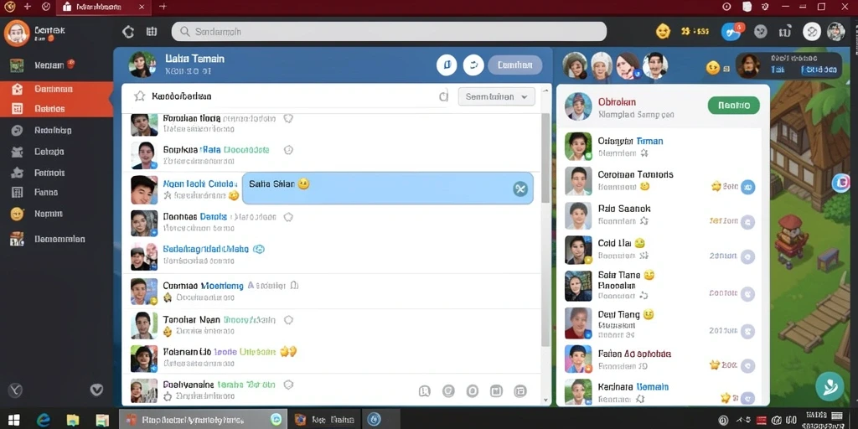858x429 pixels.
Task: Click the chat list vertical scrollbar thumb
Action: [x=545, y=158]
